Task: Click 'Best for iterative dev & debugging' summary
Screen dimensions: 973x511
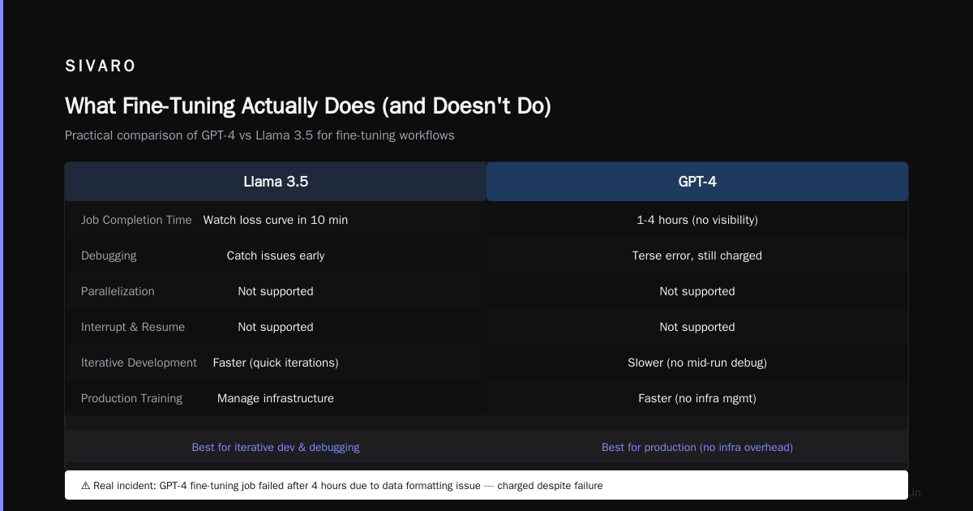Action: (276, 447)
